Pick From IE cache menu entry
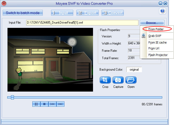 pyautogui.click(x=157, y=42)
